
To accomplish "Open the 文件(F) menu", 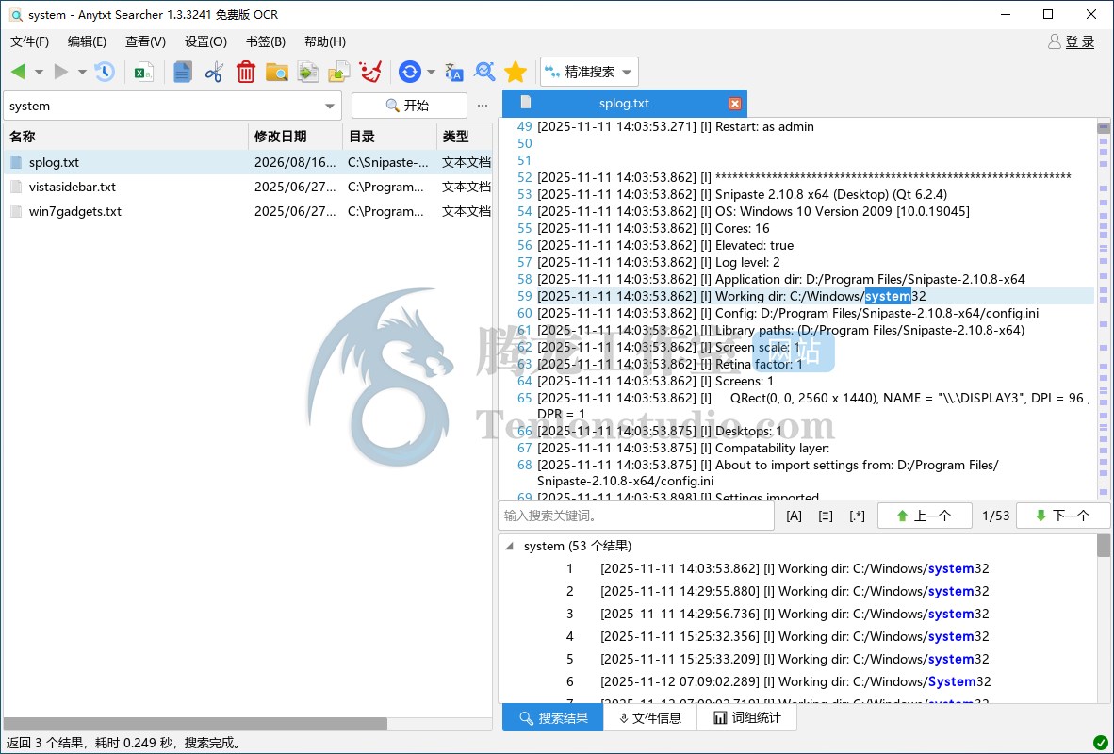I will (30, 41).
